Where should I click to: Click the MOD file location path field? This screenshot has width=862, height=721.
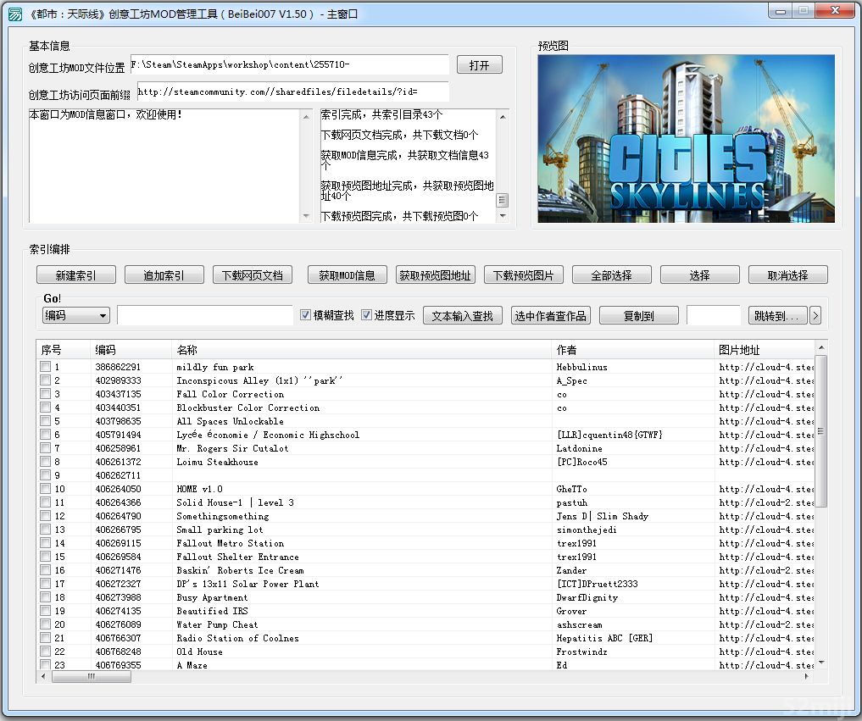[289, 65]
